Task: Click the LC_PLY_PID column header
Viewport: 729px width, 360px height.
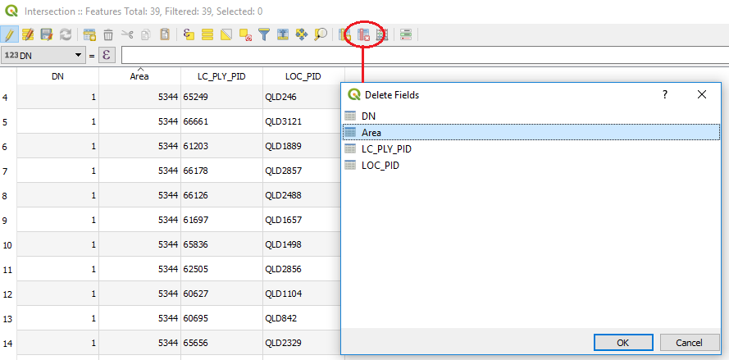Action: pos(221,76)
